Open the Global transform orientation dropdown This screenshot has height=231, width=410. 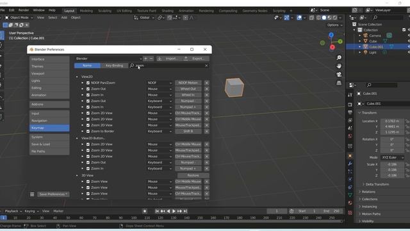(144, 18)
